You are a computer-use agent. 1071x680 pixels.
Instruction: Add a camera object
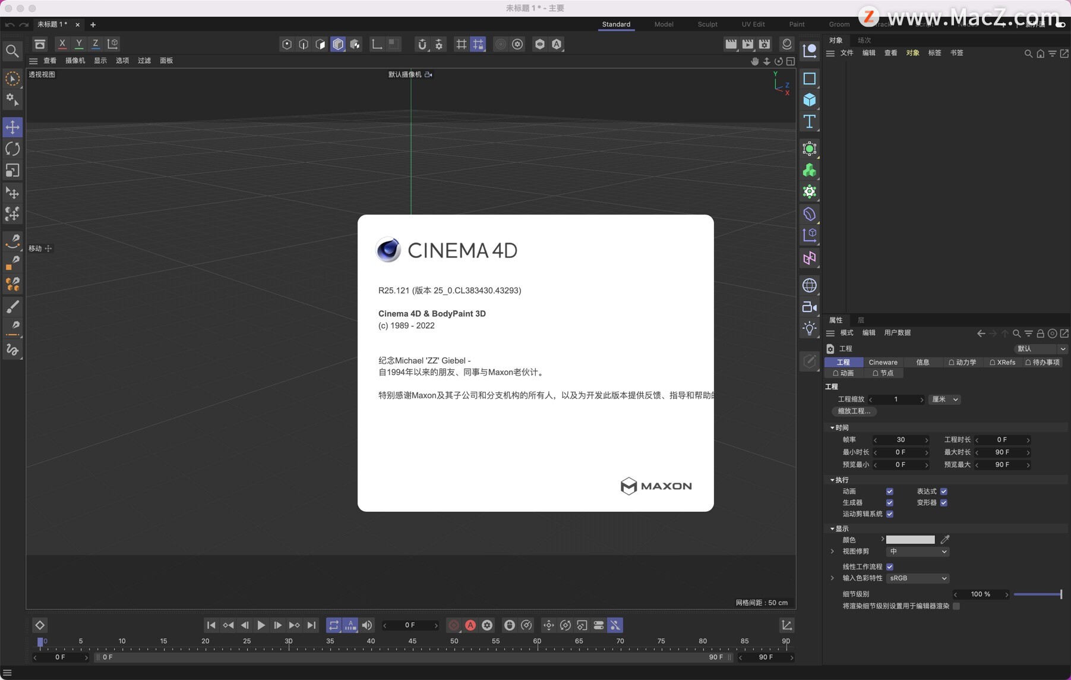point(809,307)
